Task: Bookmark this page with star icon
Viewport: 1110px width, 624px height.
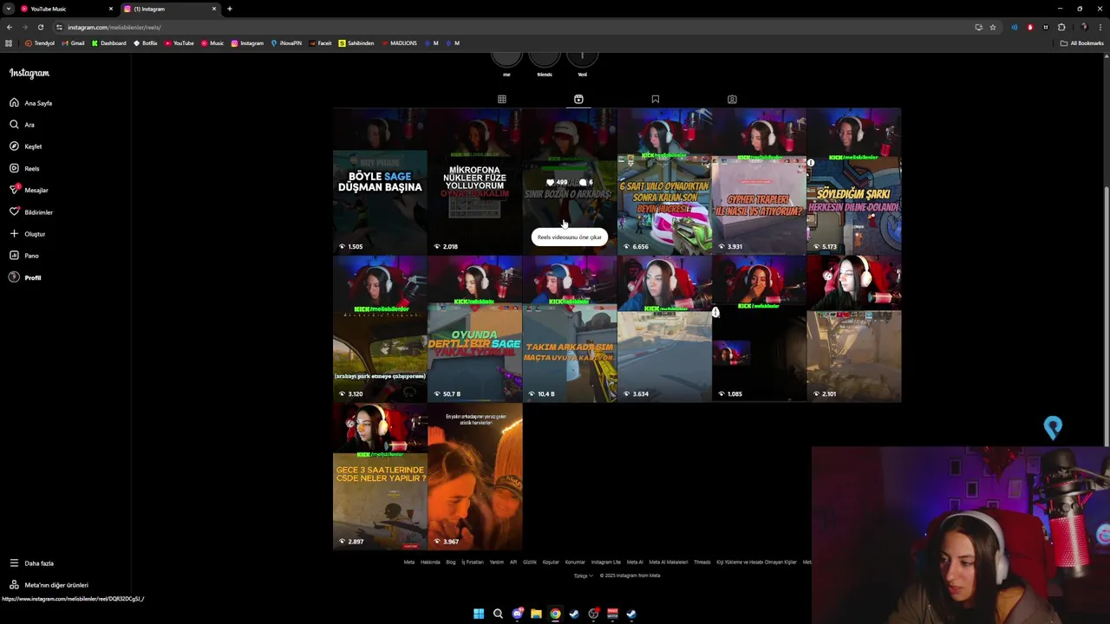Action: 993,27
